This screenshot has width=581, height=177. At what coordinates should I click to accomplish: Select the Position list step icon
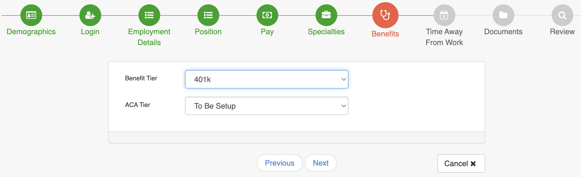[208, 15]
